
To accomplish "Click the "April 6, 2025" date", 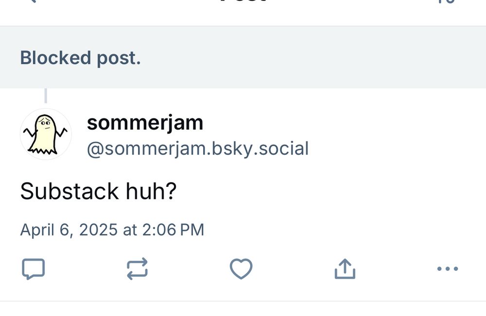I will [69, 230].
